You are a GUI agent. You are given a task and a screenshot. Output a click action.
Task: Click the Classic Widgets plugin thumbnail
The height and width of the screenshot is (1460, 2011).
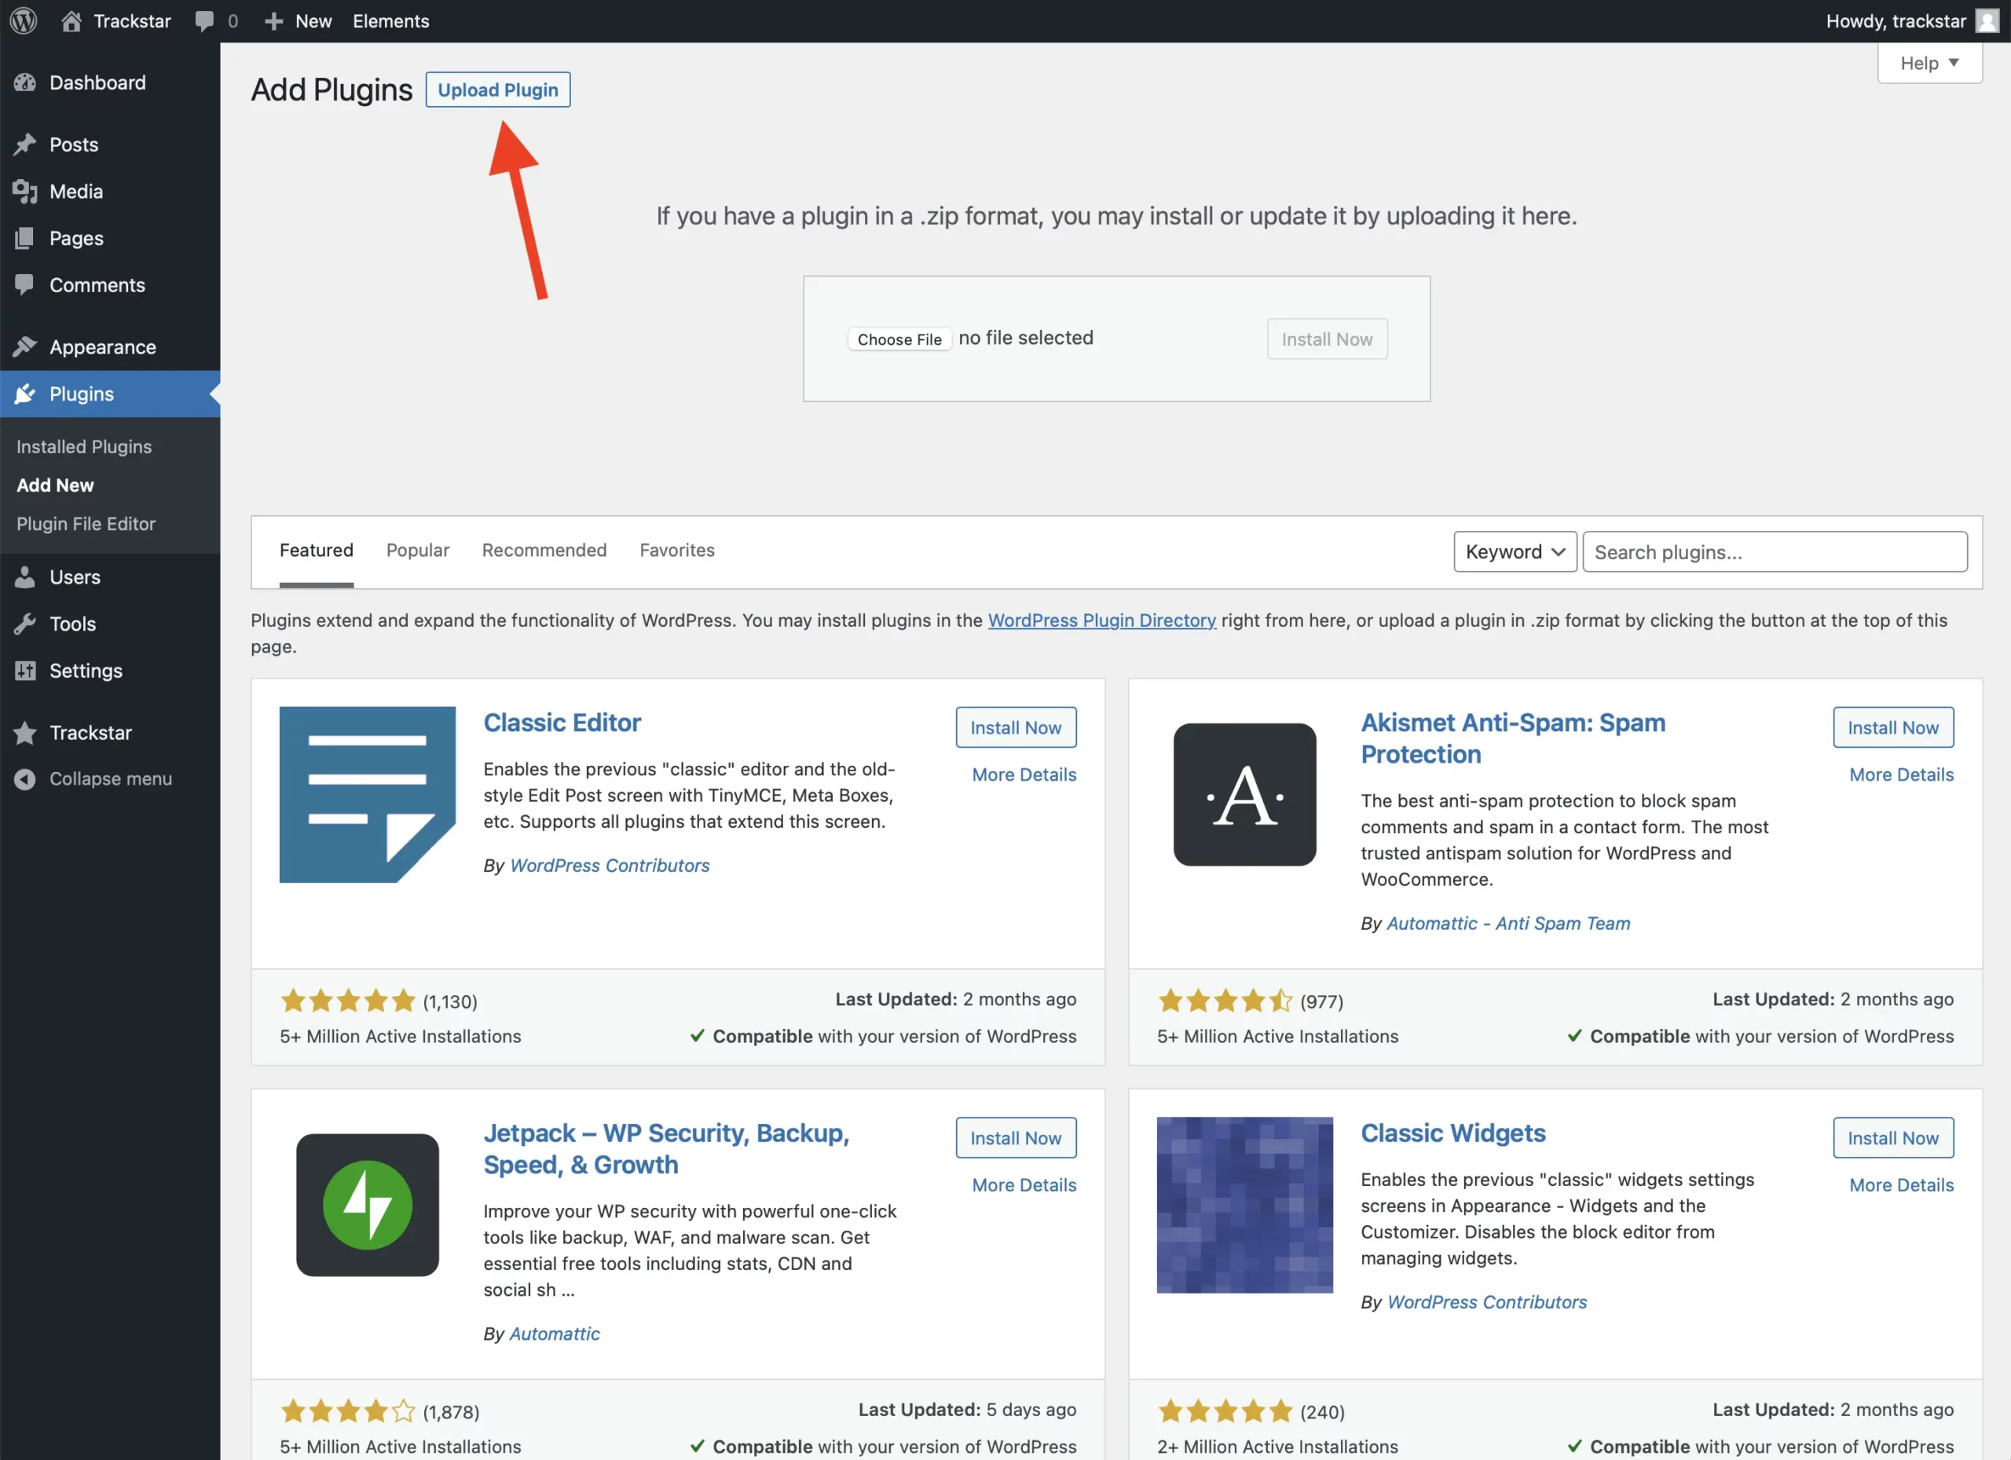(x=1244, y=1205)
